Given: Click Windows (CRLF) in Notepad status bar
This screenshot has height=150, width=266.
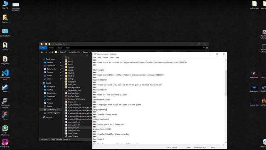Looking at the screenshot, I should tap(200, 147).
